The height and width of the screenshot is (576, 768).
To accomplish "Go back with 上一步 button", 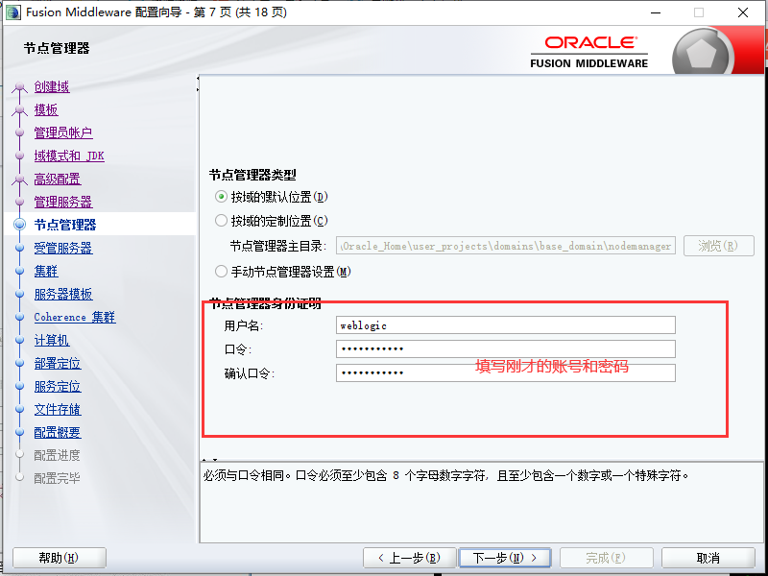I will (410, 558).
